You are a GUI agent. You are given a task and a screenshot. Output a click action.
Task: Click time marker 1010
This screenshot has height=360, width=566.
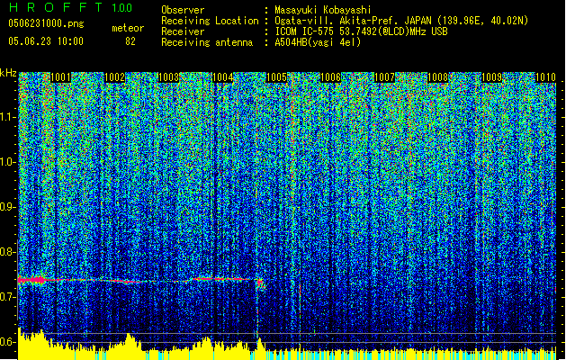click(x=545, y=77)
